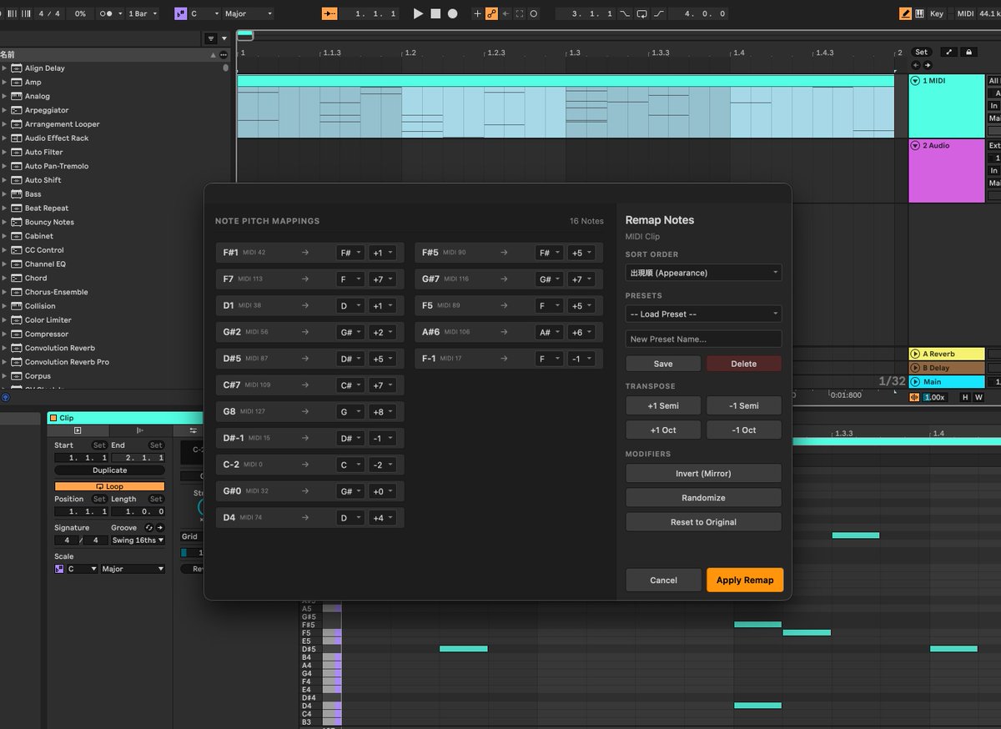Toggle the orange draw mode pencil icon
The image size is (1001, 729).
tap(905, 13)
